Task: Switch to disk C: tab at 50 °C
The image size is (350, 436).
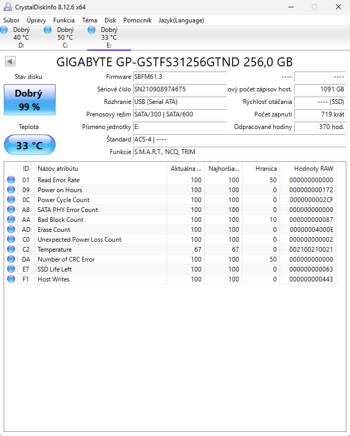Action: 65,38
